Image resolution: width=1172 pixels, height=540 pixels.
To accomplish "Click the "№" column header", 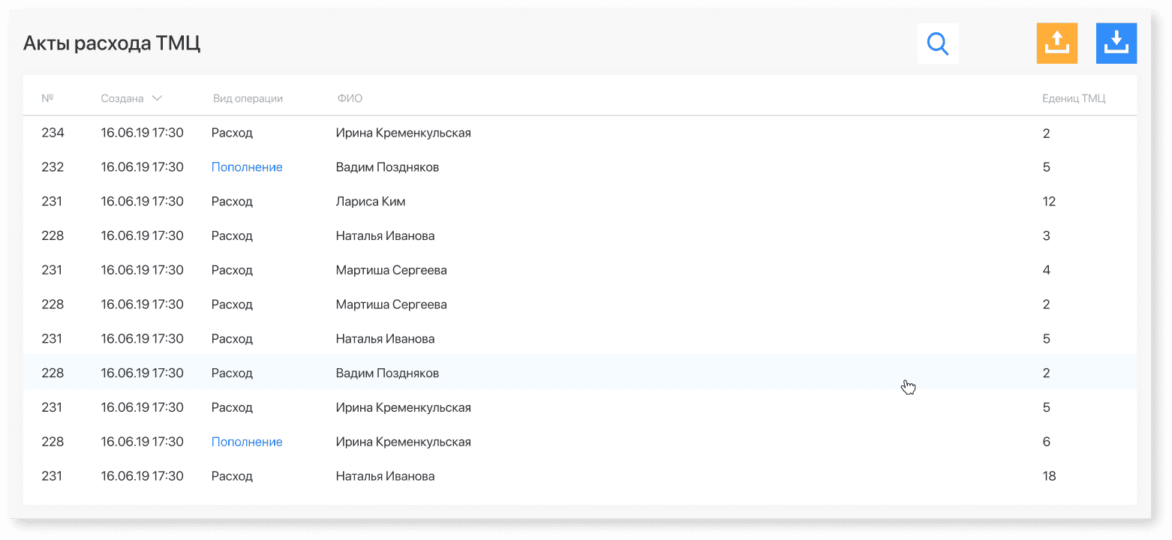I will tap(47, 98).
